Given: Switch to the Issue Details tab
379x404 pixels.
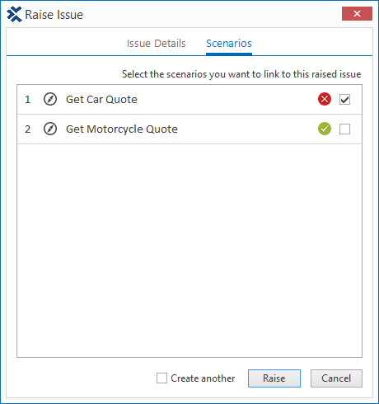Looking at the screenshot, I should pos(157,44).
